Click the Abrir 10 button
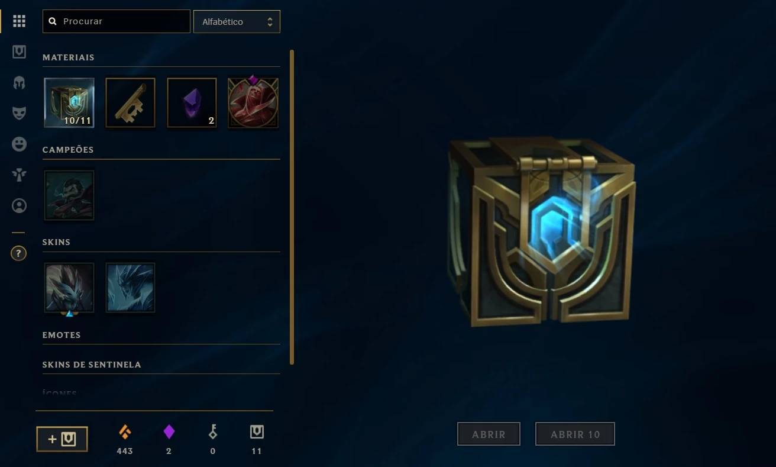 pos(575,434)
